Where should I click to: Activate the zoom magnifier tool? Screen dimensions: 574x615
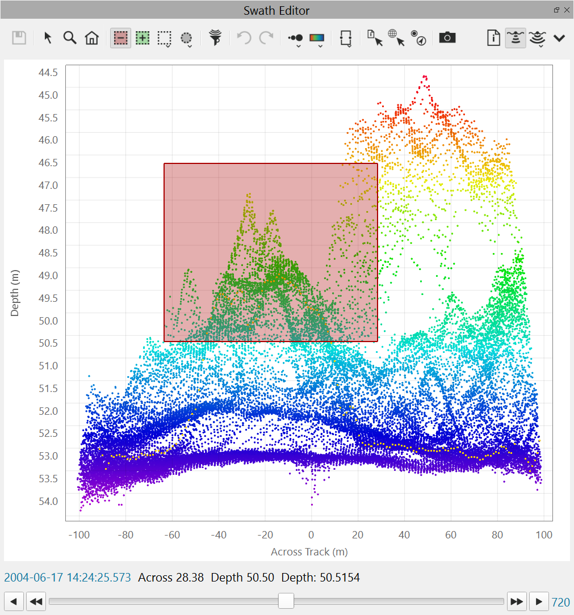pos(70,38)
